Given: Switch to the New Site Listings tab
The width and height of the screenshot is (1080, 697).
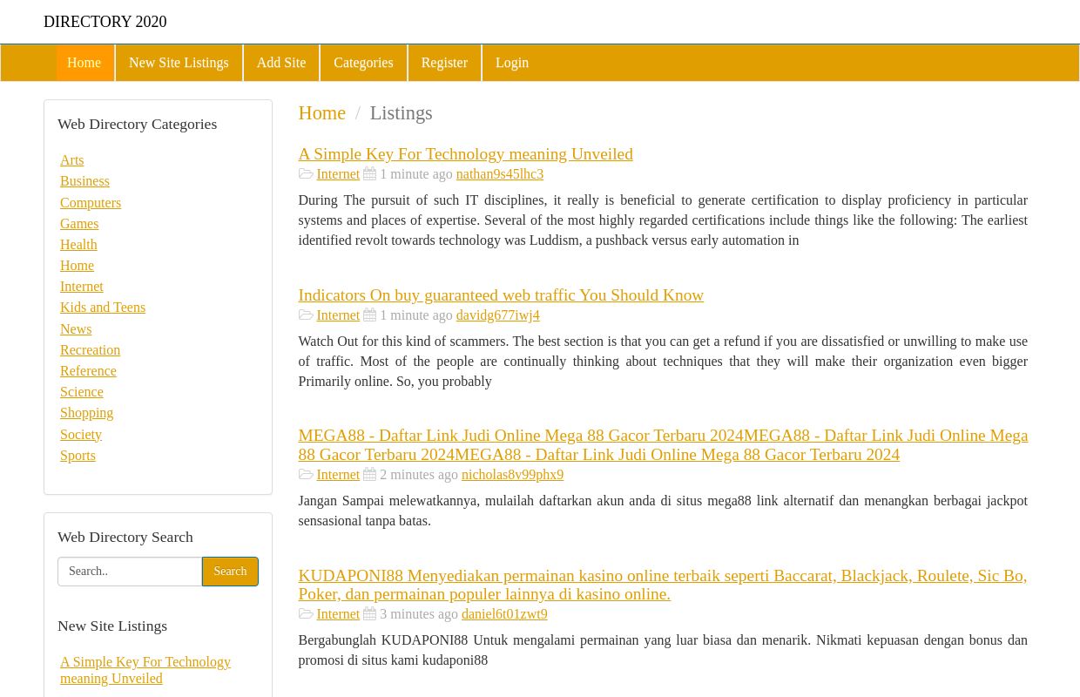Looking at the screenshot, I should [179, 63].
